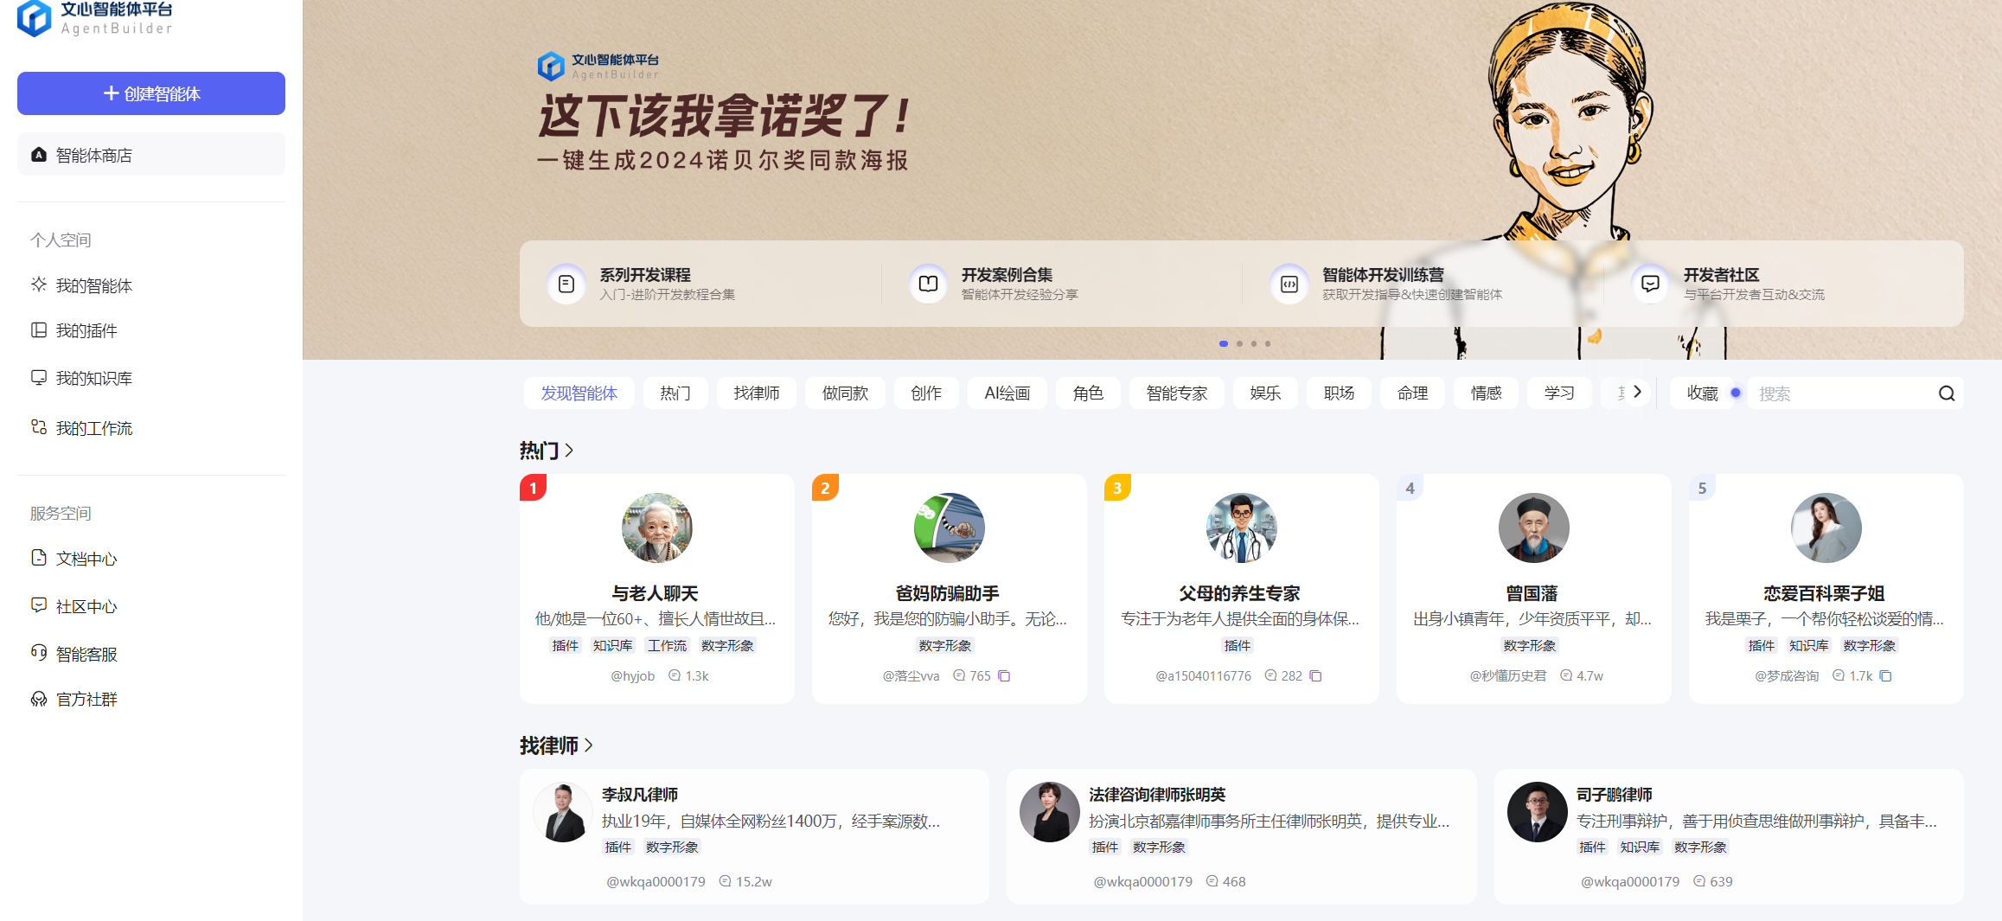This screenshot has width=2002, height=921.
Task: Open the 父母的养生专家 agent avatar
Action: coord(1242,528)
